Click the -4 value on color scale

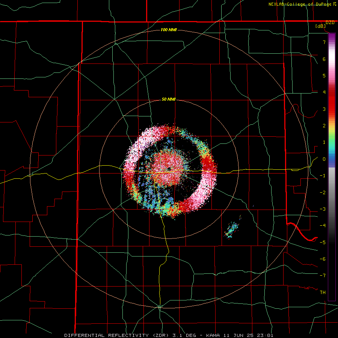pos(323,226)
